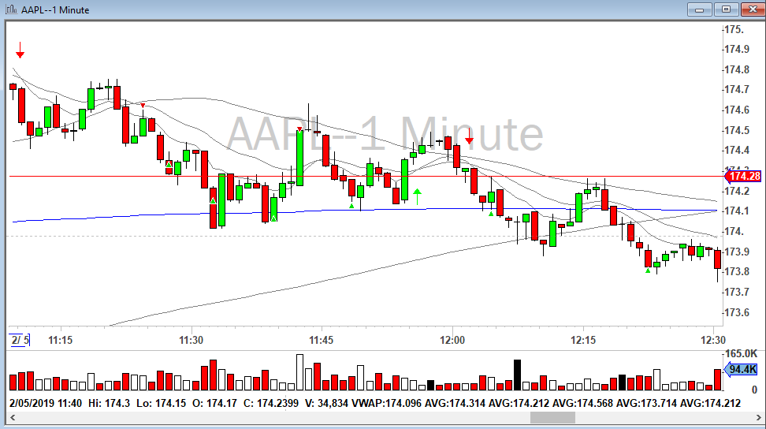Click the red 174.28 current price tag

point(746,176)
